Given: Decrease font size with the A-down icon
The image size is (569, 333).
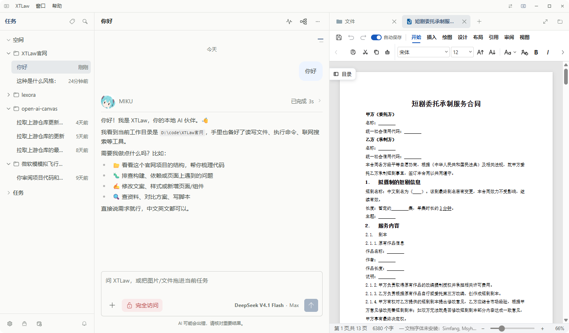Looking at the screenshot, I should coord(492,52).
